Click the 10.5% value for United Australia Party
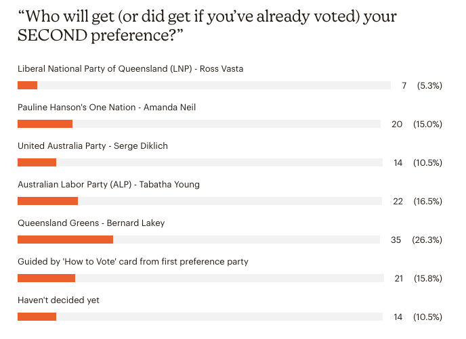 (x=427, y=162)
